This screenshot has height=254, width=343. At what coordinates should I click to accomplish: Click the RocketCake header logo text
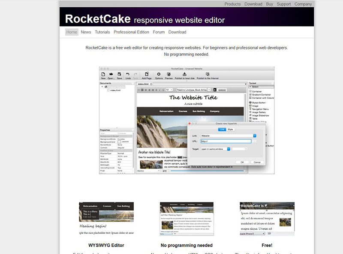98,18
